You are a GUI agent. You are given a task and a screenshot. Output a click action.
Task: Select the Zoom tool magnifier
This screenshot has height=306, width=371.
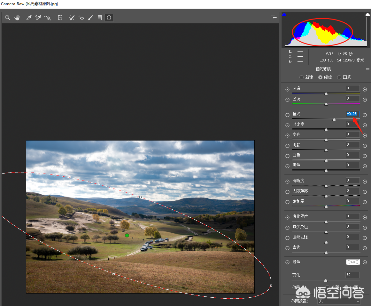point(8,18)
